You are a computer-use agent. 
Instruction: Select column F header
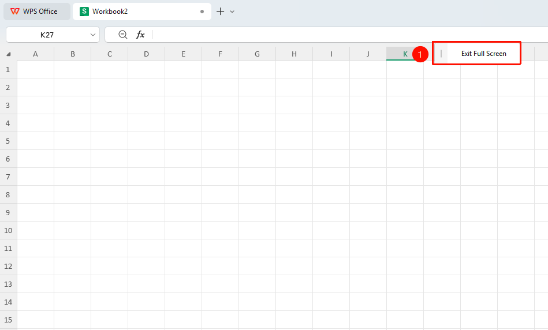click(220, 54)
